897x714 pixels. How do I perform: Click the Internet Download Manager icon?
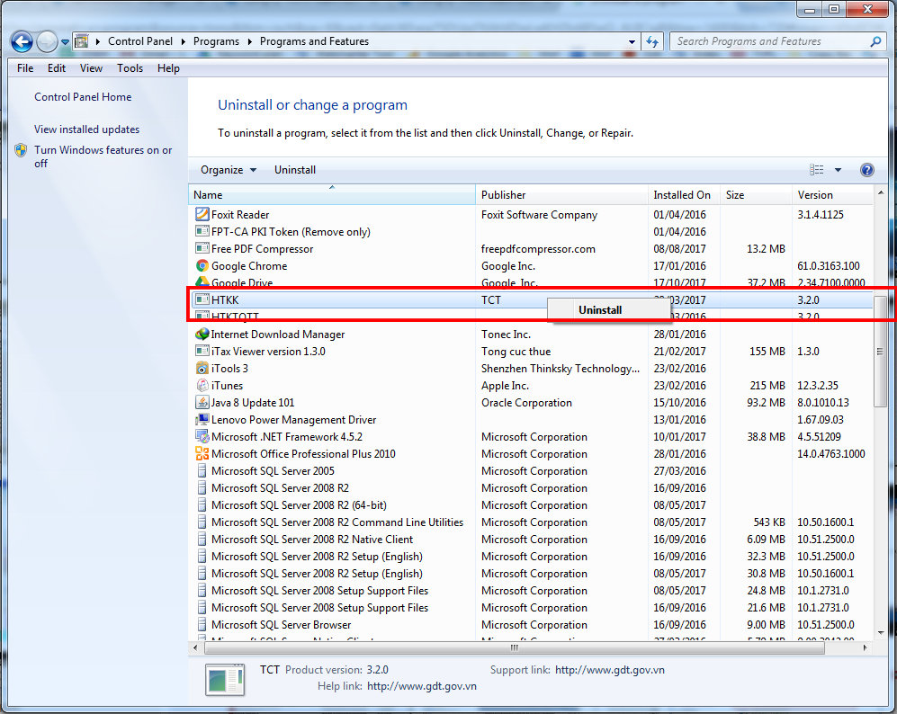[202, 334]
